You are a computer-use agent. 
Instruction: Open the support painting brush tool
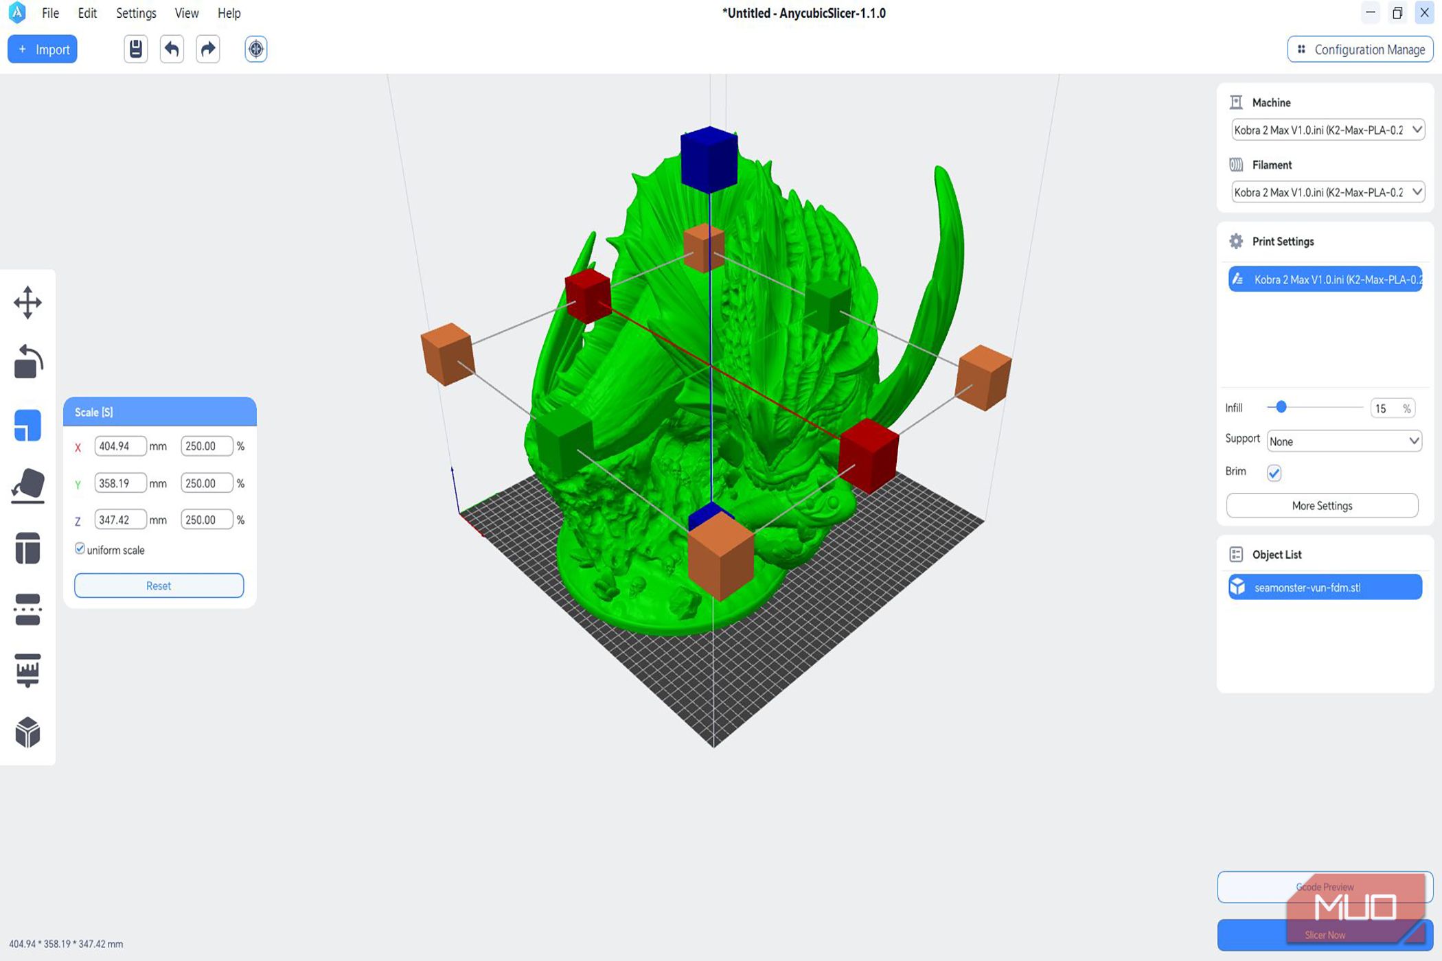[x=27, y=669]
